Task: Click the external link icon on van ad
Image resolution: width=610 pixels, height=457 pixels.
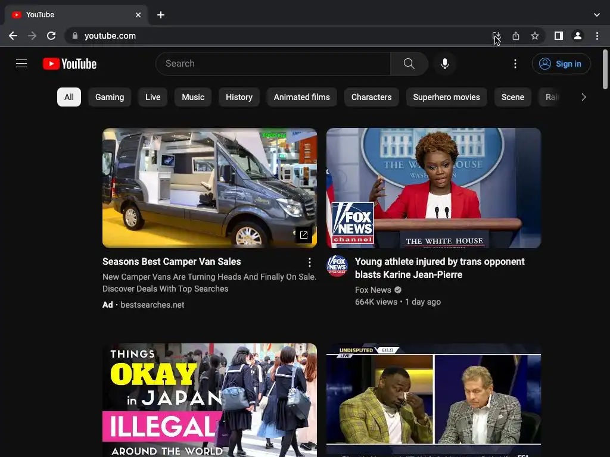Action: 304,234
